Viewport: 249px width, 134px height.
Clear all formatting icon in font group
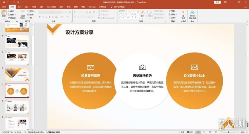point(70,12)
